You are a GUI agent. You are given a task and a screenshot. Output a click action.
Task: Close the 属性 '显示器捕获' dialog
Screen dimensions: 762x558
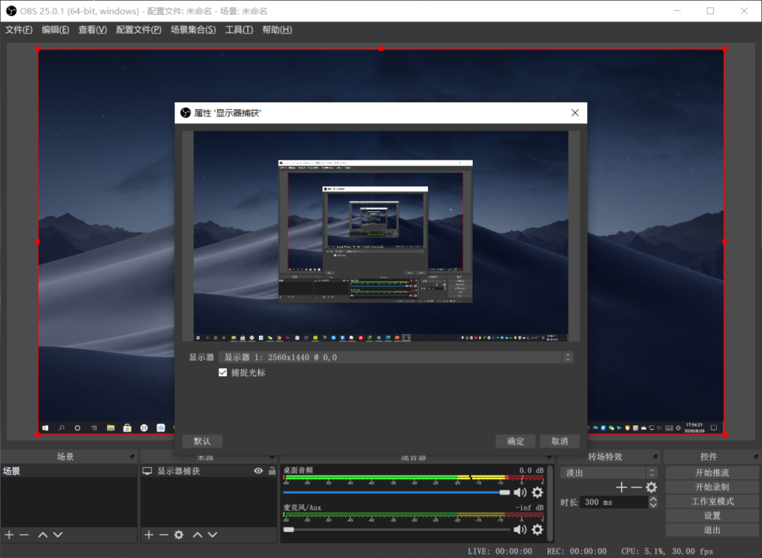(x=575, y=113)
